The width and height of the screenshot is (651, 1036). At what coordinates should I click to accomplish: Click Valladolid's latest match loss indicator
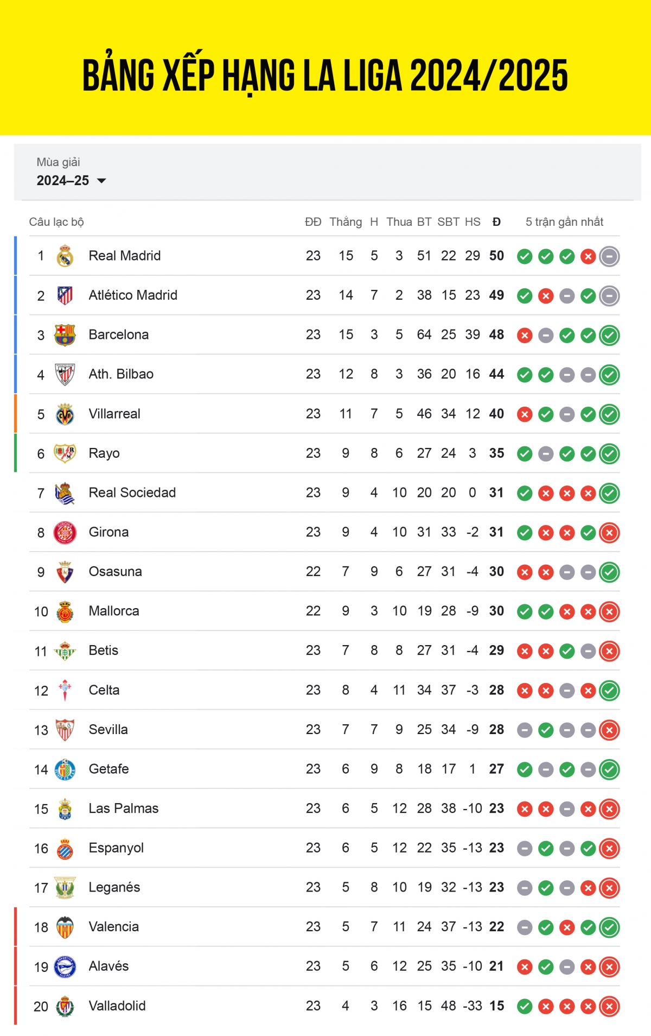(609, 1007)
